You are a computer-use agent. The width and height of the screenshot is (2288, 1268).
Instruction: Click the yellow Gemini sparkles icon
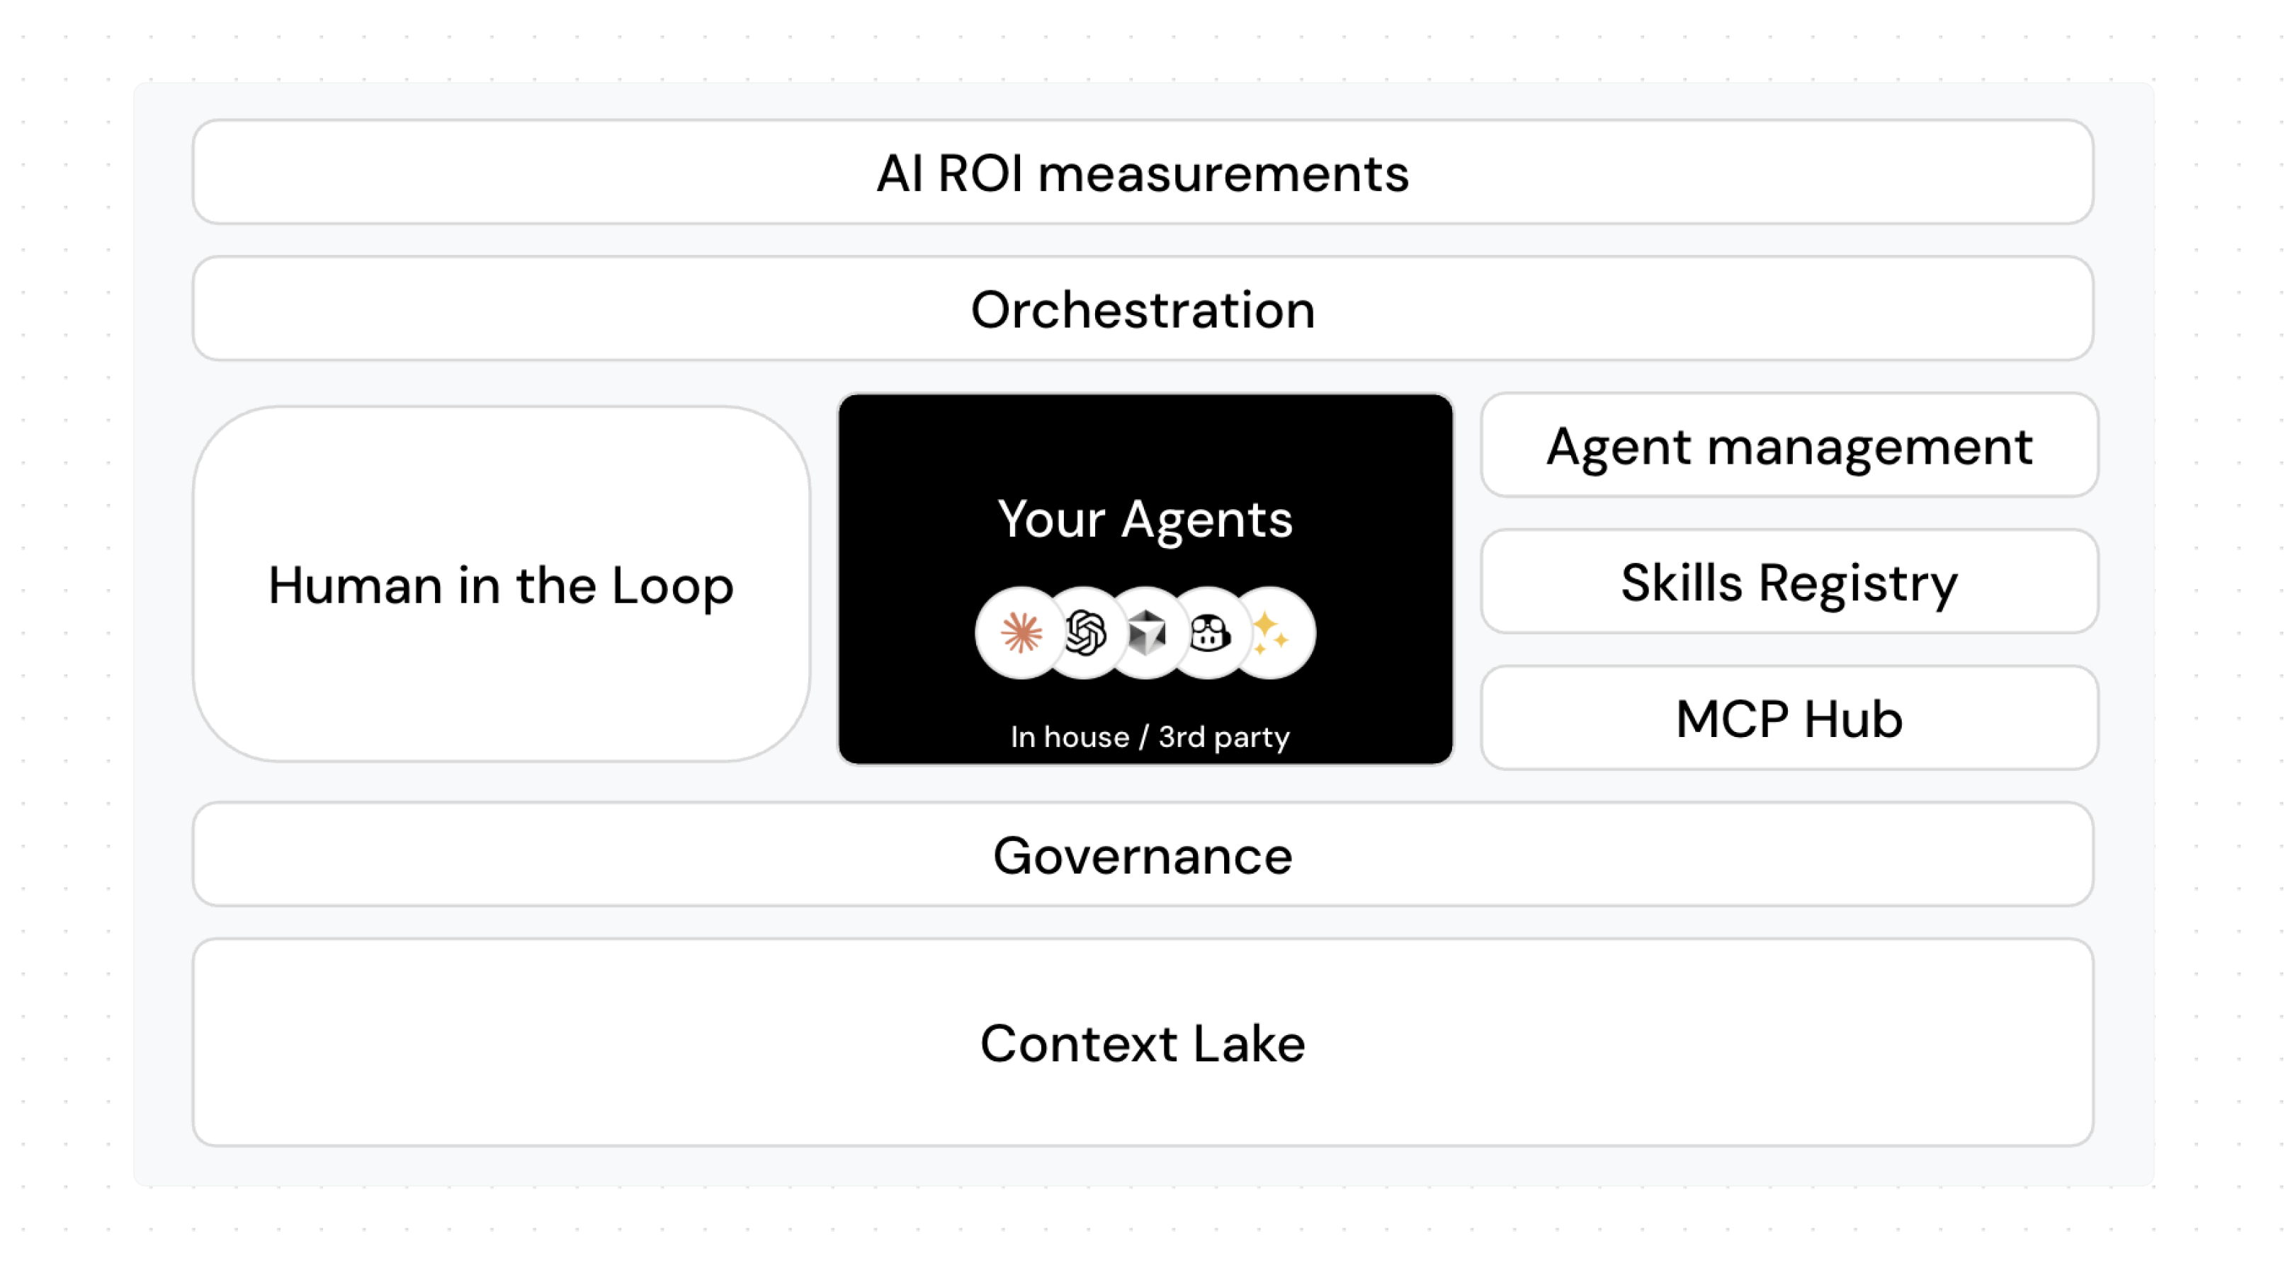1270,633
